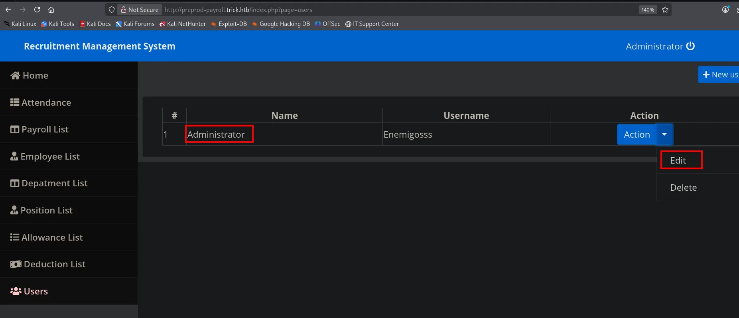The height and width of the screenshot is (318, 739).
Task: Open the Payroll List sidebar item
Action: pyautogui.click(x=69, y=129)
